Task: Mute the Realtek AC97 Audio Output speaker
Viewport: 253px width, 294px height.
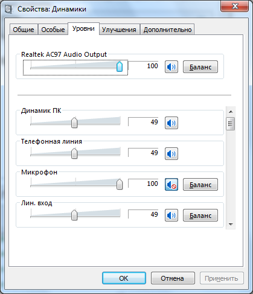Action: pos(171,67)
